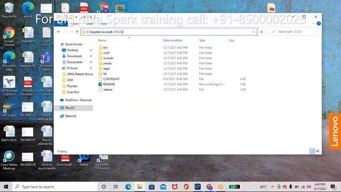Select the README Edge HTML file
The image size is (341, 192).
(x=109, y=84)
